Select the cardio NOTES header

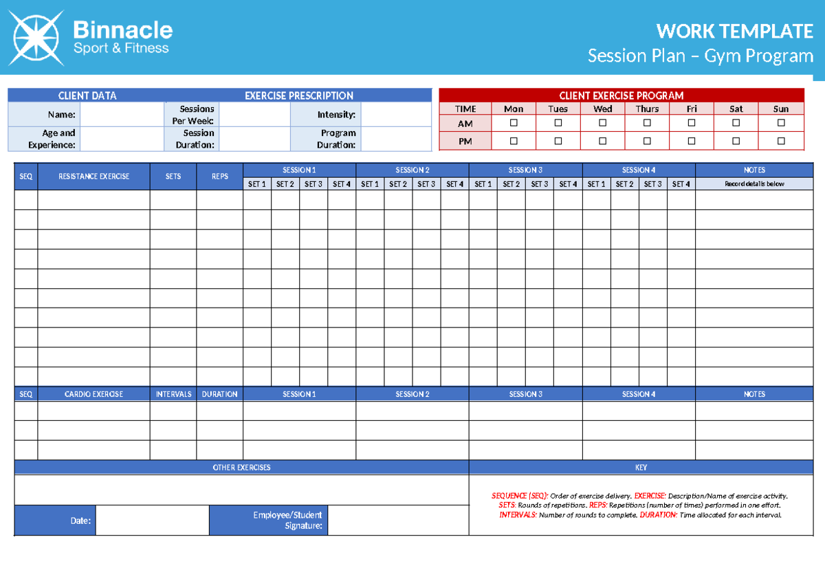click(754, 394)
